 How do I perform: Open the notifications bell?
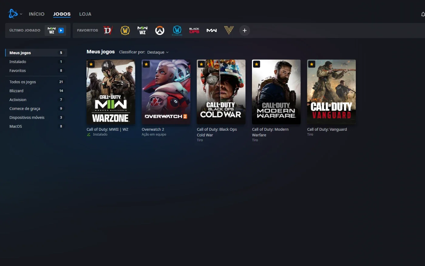(423, 14)
